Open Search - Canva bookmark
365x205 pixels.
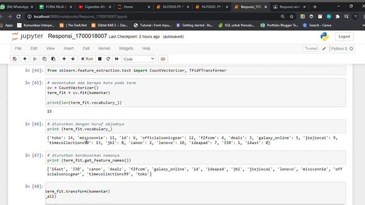click(x=317, y=25)
